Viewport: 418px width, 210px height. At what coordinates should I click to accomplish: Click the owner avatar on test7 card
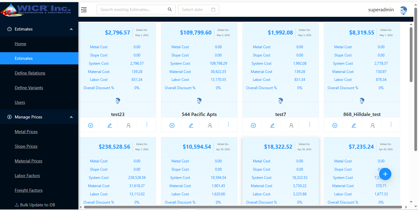(x=281, y=100)
